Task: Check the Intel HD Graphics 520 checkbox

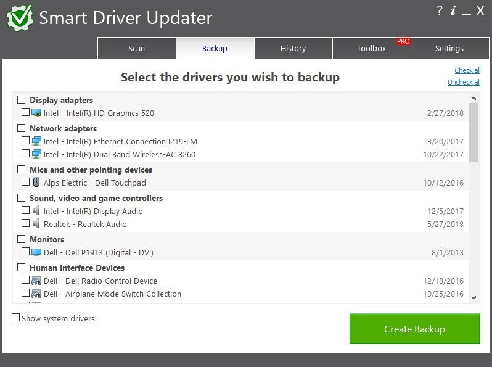Action: [25, 112]
